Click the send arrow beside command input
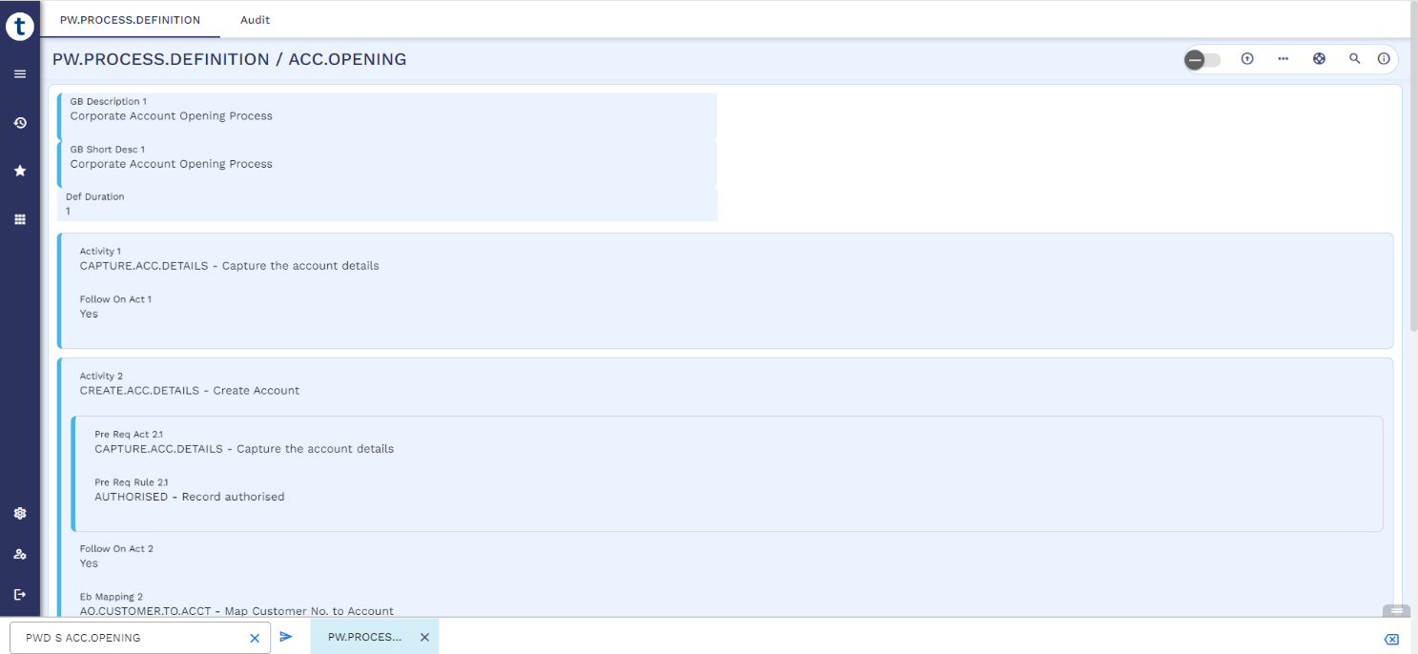 coord(286,637)
